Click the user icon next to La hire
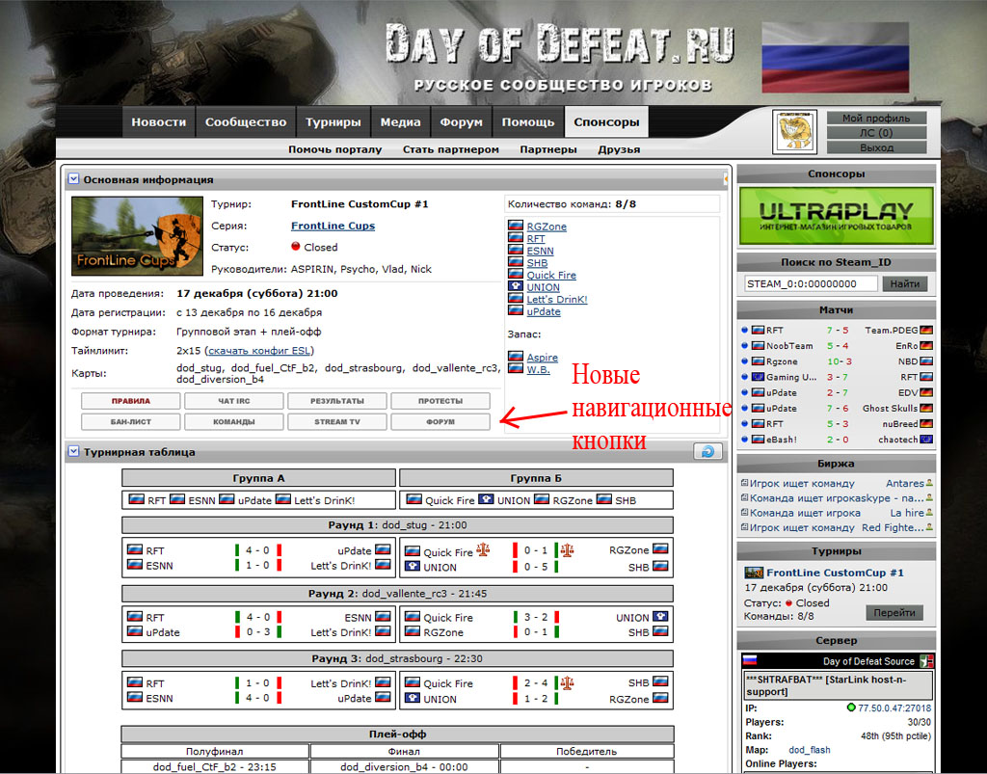 coord(929,513)
